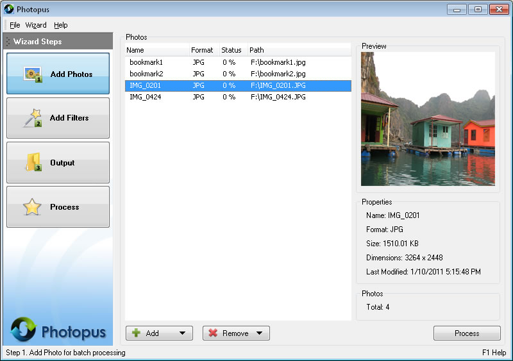Click the Add Photos step icon
The width and height of the screenshot is (513, 361).
point(33,74)
